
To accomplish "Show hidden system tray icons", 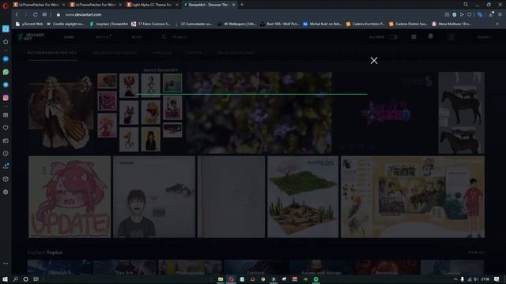I will click(x=455, y=279).
